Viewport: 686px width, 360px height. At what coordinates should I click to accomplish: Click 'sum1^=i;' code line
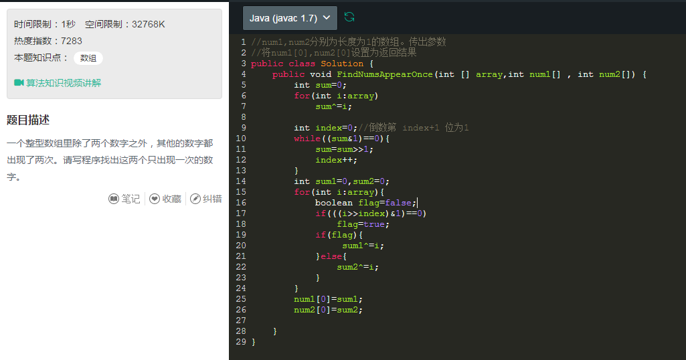(363, 246)
